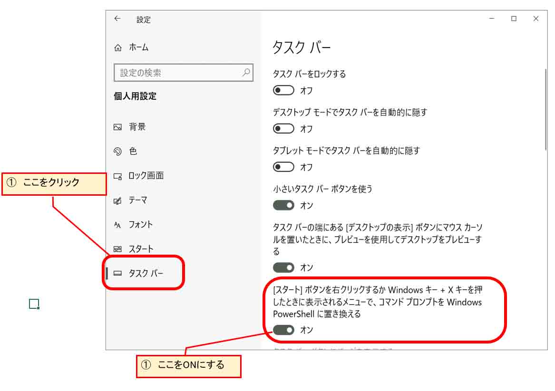This screenshot has height=391, width=555.
Task: Click the フォント icon in sidebar
Action: tap(118, 225)
